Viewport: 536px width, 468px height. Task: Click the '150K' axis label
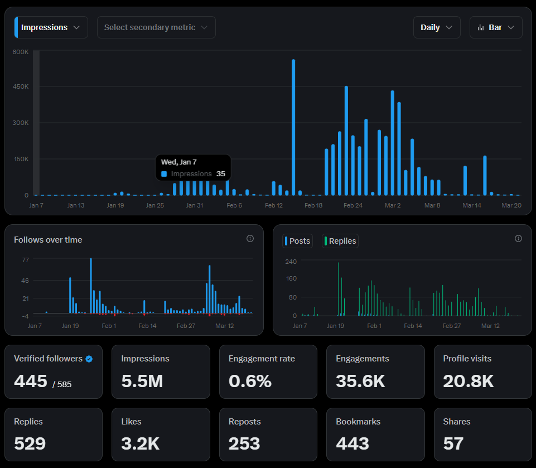21,159
